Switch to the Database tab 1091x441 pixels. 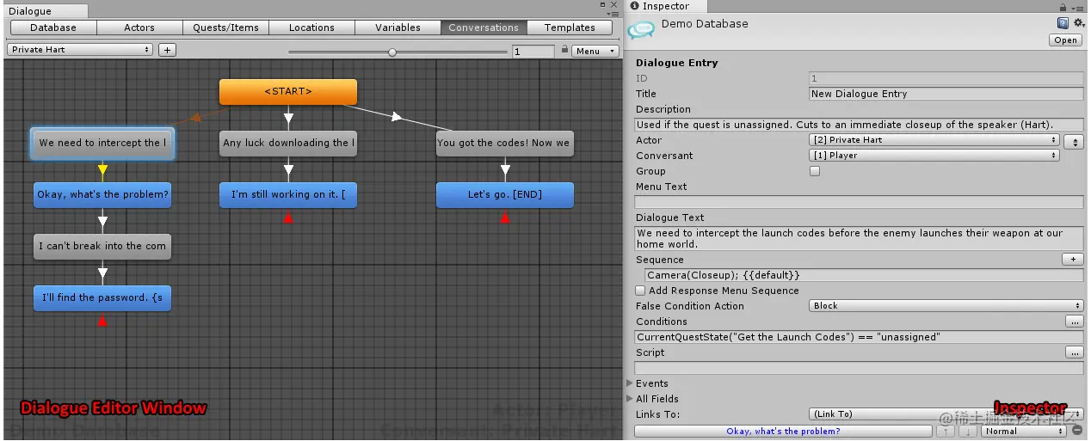pos(53,28)
